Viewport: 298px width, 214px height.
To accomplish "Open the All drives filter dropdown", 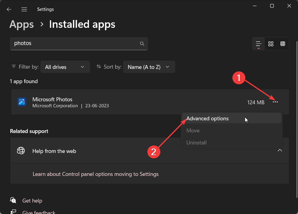I will coord(65,67).
